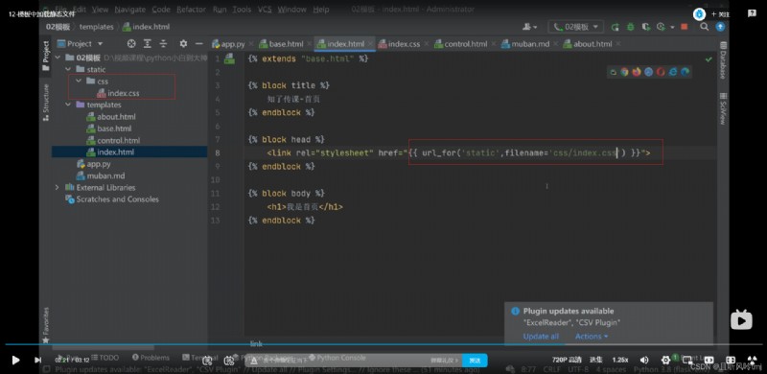
Task: Open page in Firefox browser
Action: [x=637, y=72]
